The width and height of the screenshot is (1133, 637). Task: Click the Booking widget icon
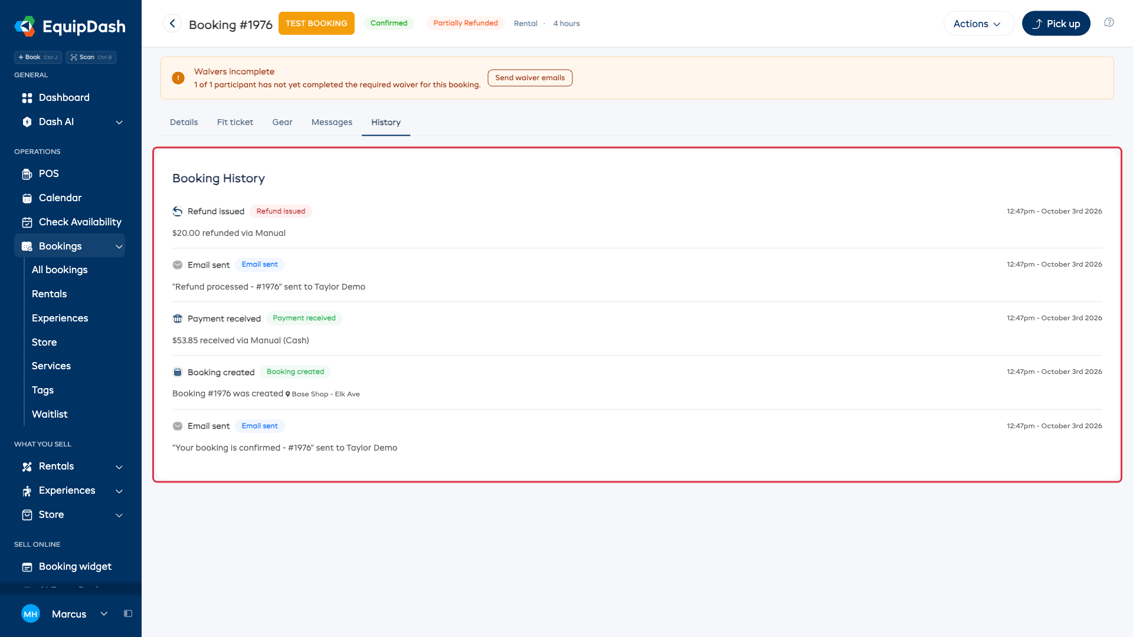pyautogui.click(x=27, y=567)
